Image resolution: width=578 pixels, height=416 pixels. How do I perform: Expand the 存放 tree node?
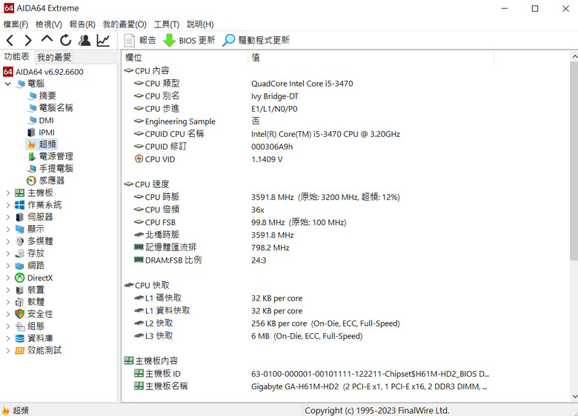[x=7, y=253]
